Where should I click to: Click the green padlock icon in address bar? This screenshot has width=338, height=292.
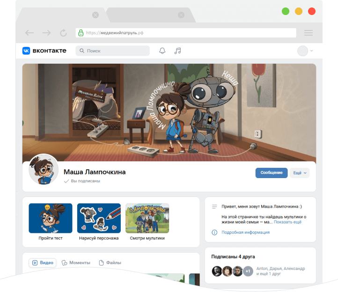point(81,33)
